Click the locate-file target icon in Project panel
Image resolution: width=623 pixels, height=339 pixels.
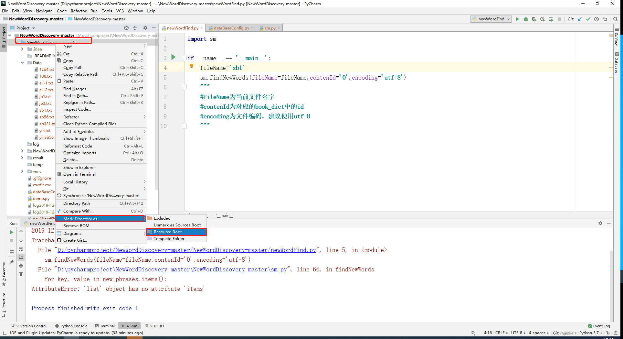coord(126,28)
